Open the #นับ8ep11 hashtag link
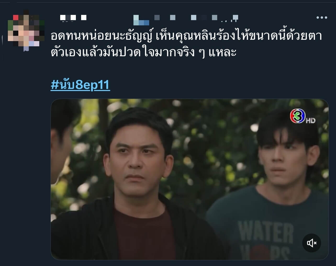Viewport: 336px width, 266px height. coord(80,85)
